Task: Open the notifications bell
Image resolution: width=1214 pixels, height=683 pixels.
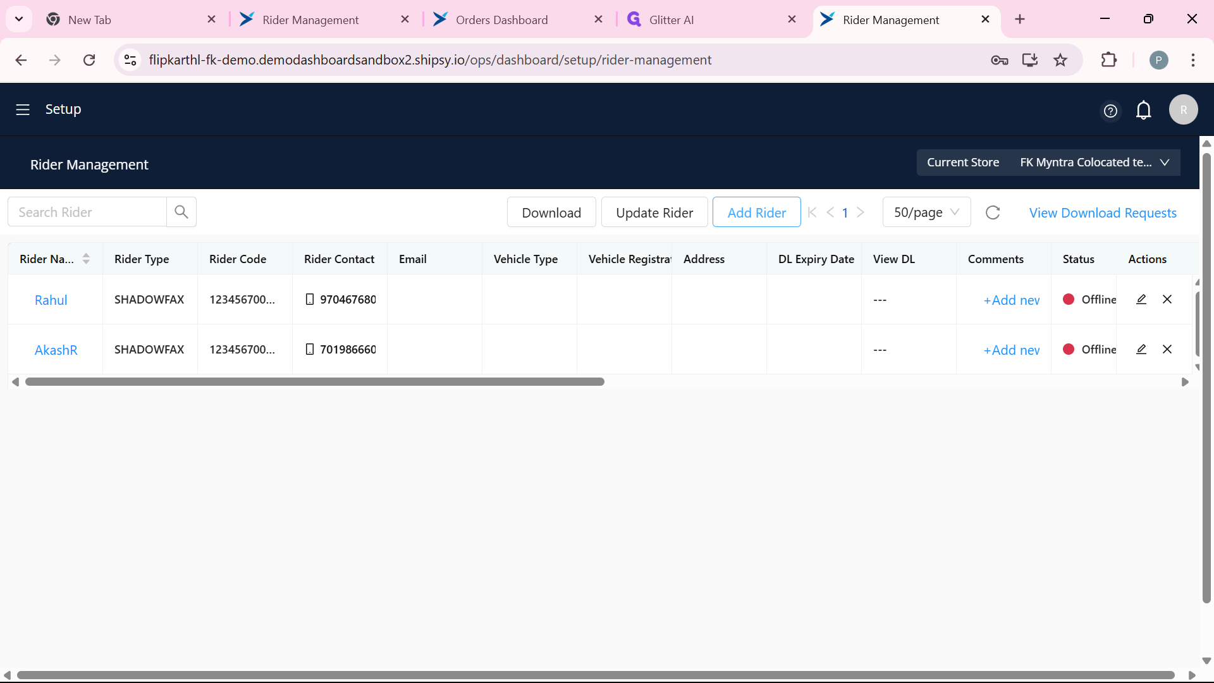Action: pos(1144,110)
